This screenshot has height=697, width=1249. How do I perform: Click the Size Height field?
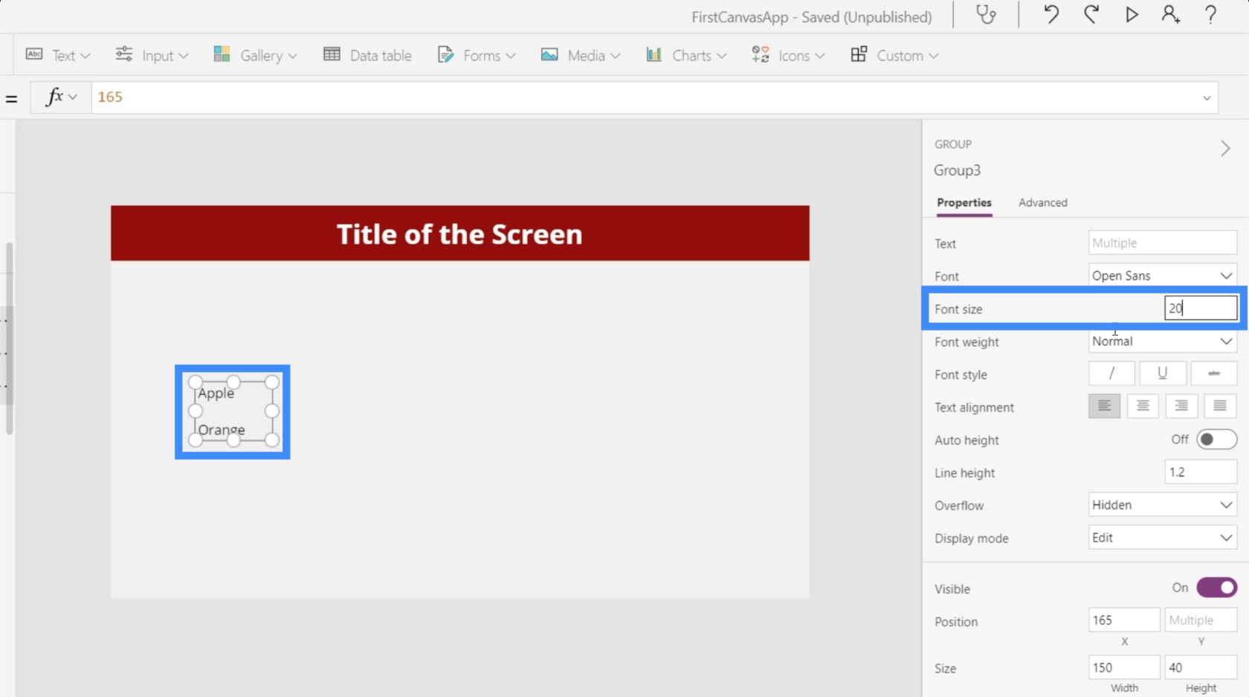click(x=1201, y=667)
